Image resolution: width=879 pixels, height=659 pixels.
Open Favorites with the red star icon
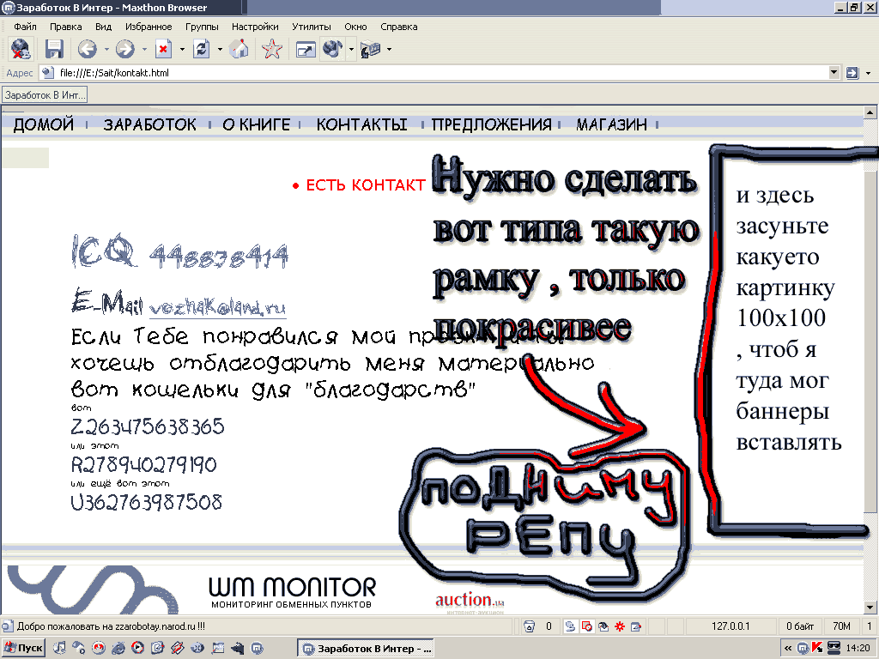272,49
